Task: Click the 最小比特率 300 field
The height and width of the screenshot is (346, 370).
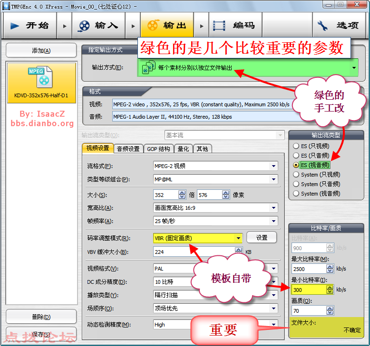Action: click(309, 290)
